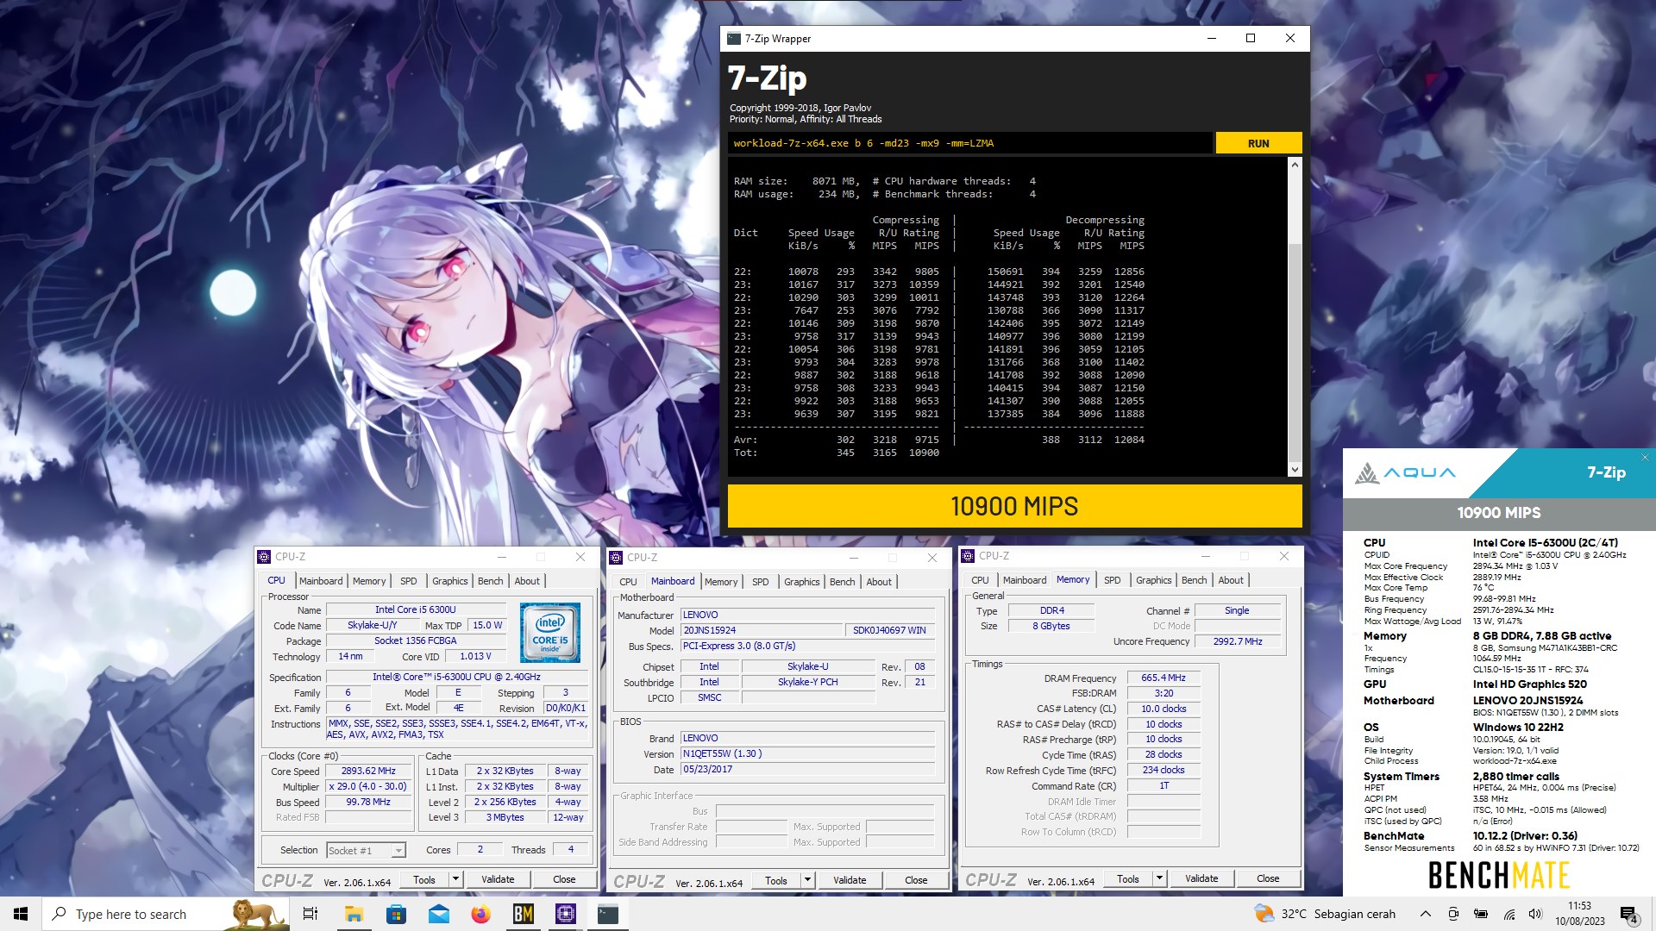This screenshot has width=1656, height=931.
Task: Click the 7-Zip output scrollbar thumb
Action: pyautogui.click(x=1295, y=353)
